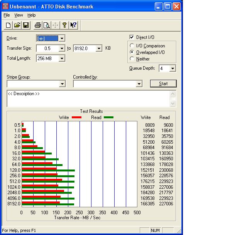This screenshot has height=235, width=247.
Task: Expand the Stripe Group dropdown
Action: click(x=62, y=84)
